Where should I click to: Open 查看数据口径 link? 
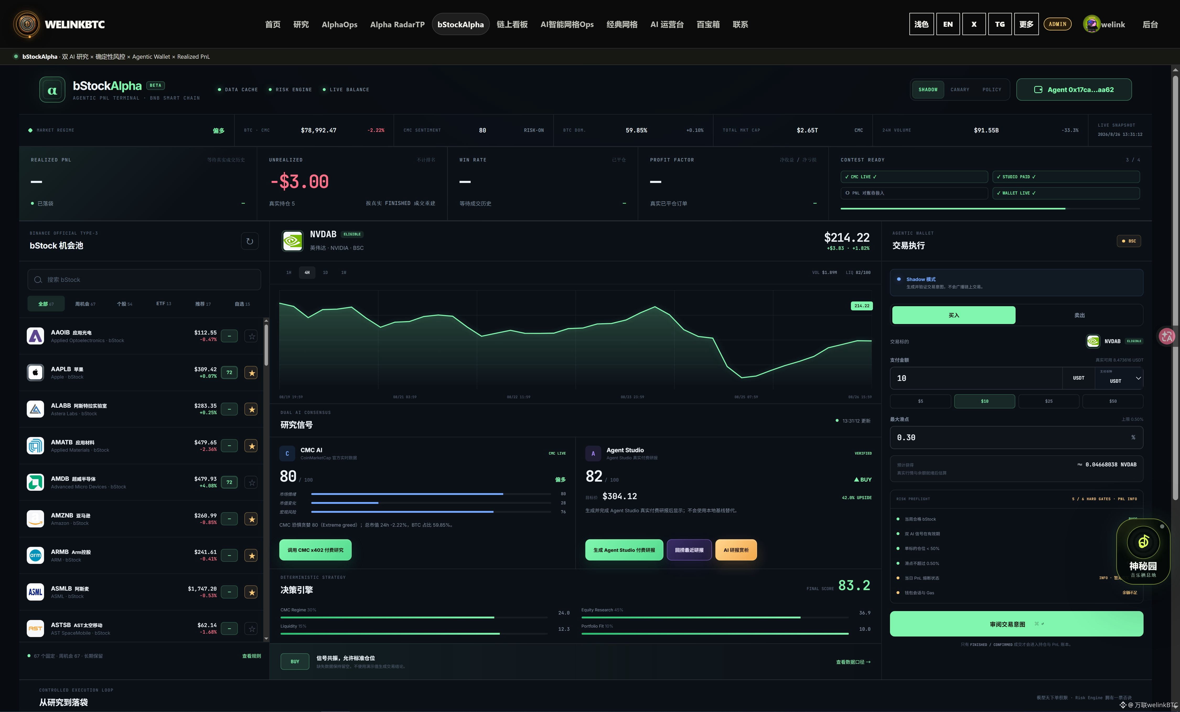[x=853, y=662]
